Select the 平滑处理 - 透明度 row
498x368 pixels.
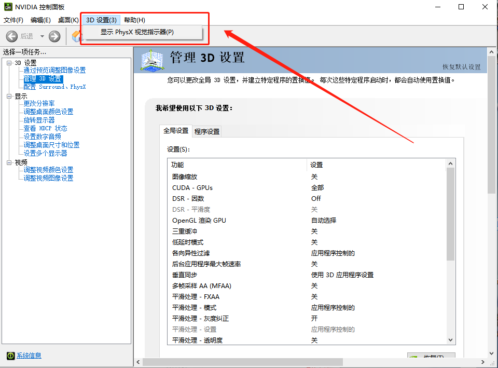[307, 340]
